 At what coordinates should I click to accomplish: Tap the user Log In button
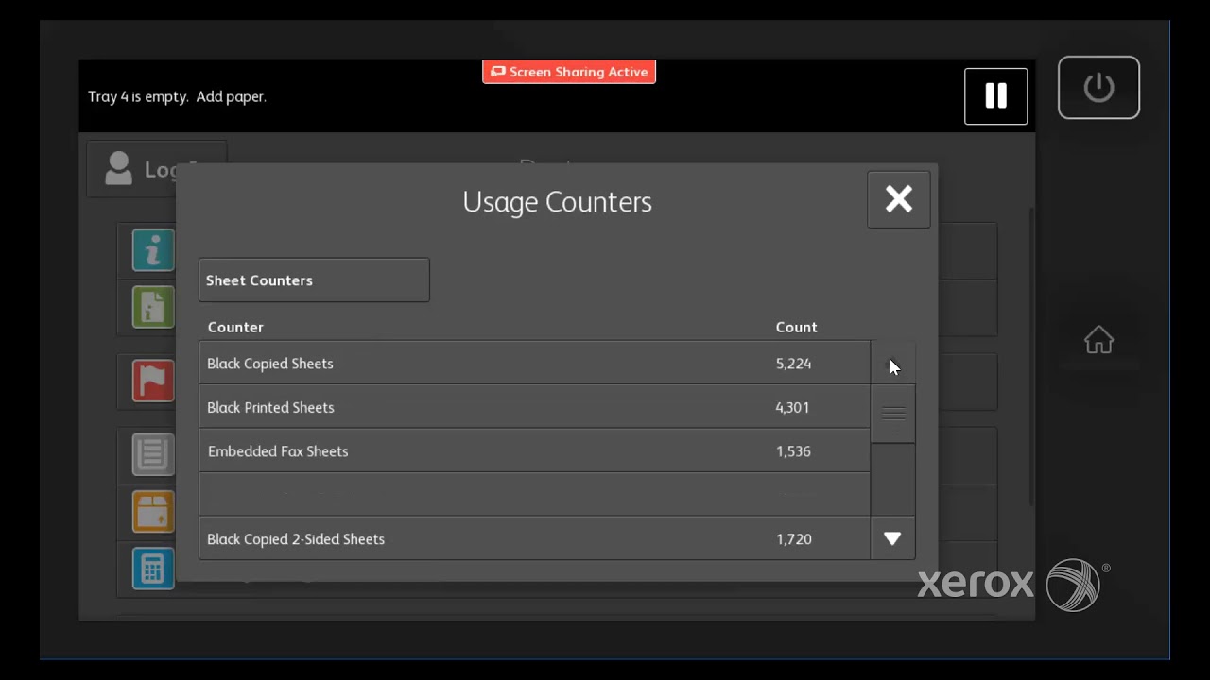click(156, 169)
